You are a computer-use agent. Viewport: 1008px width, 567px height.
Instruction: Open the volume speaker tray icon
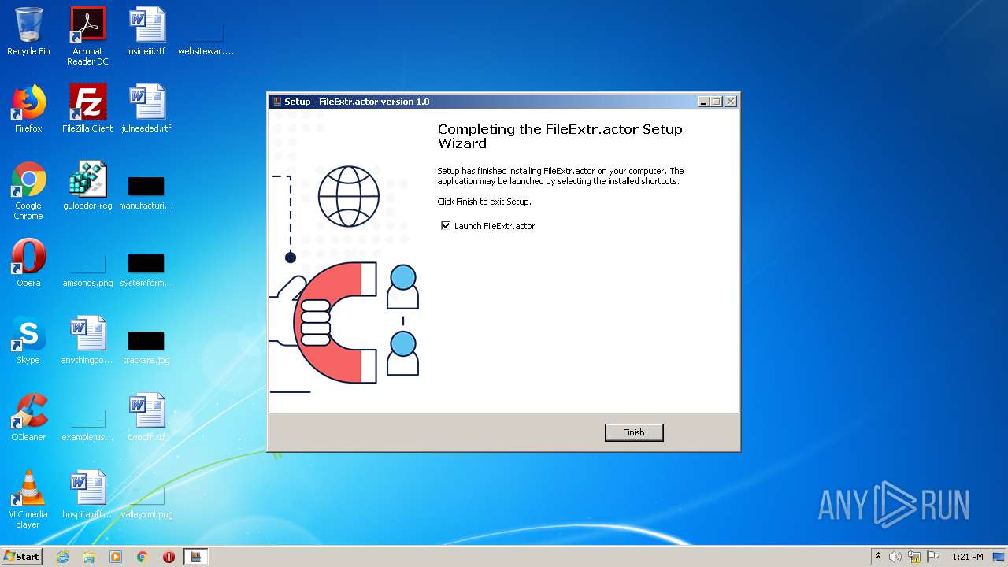coord(895,557)
